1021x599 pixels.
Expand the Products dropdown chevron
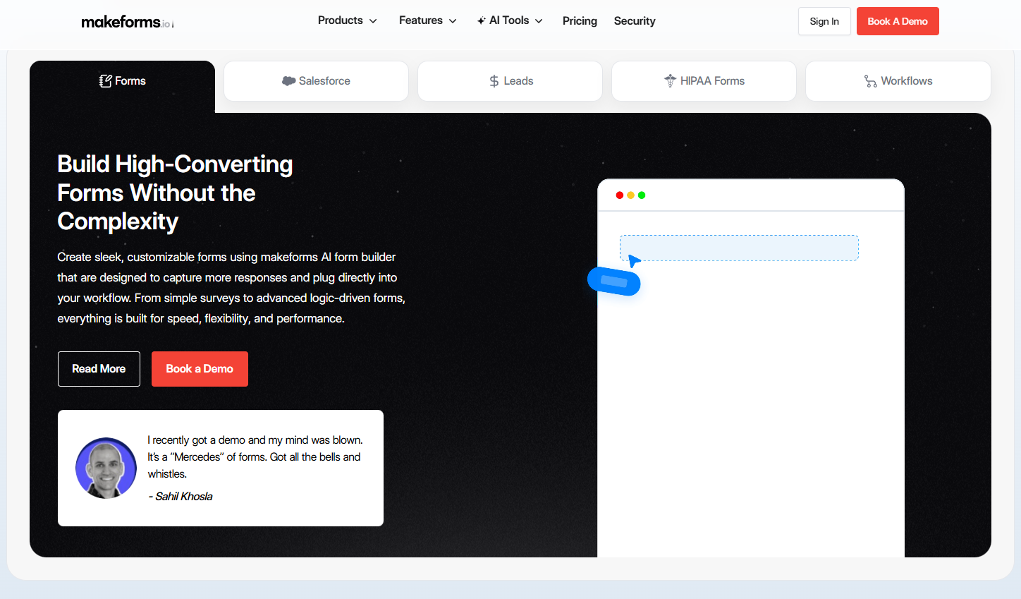click(x=373, y=21)
